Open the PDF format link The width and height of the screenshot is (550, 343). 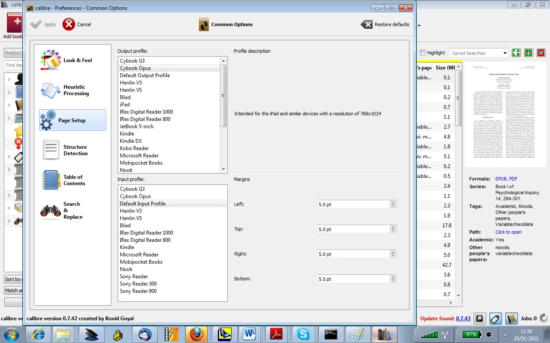(x=513, y=179)
